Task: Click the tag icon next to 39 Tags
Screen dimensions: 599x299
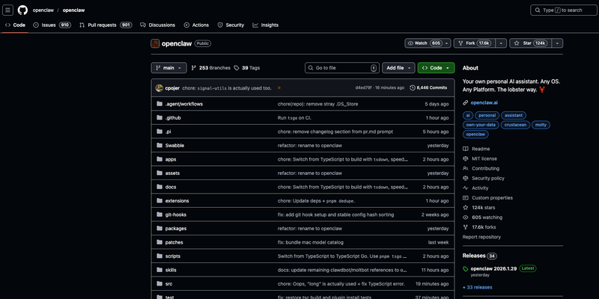Action: click(237, 68)
